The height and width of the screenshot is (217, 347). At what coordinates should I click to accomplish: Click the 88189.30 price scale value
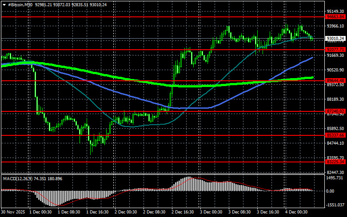point(335,99)
